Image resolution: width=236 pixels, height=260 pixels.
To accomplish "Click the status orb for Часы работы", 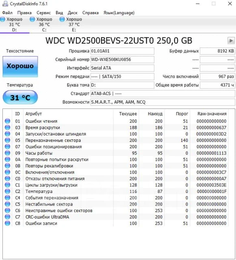I will point(7,153).
